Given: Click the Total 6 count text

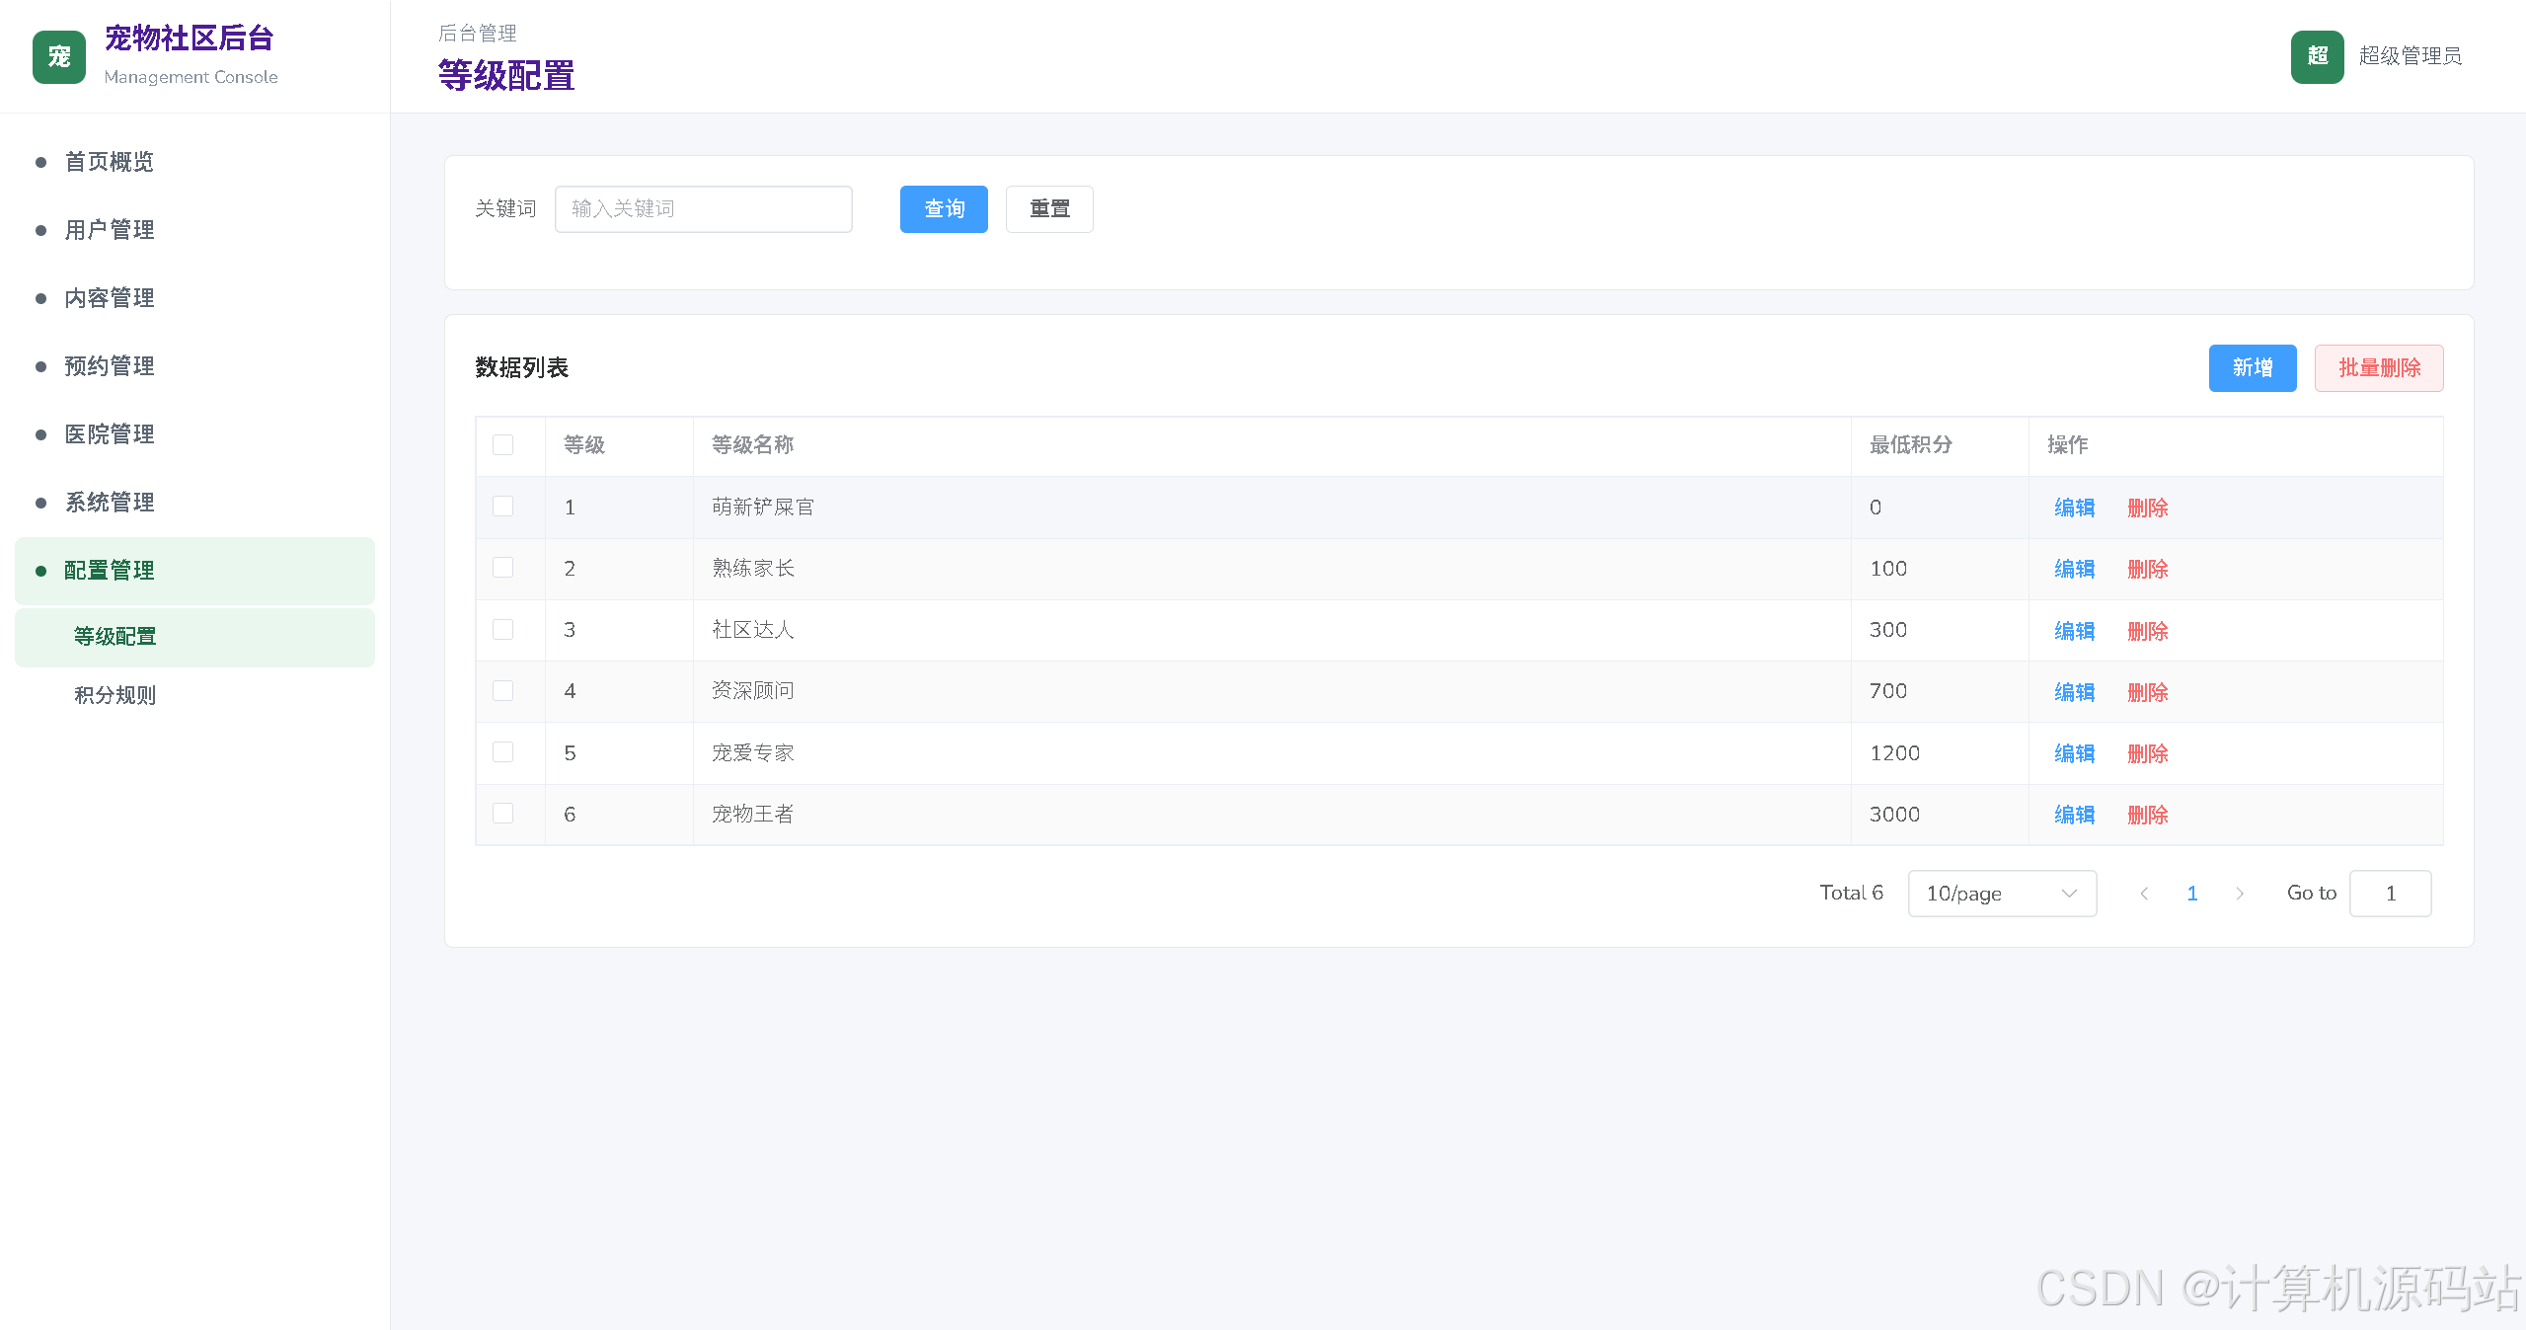Looking at the screenshot, I should [x=1851, y=893].
